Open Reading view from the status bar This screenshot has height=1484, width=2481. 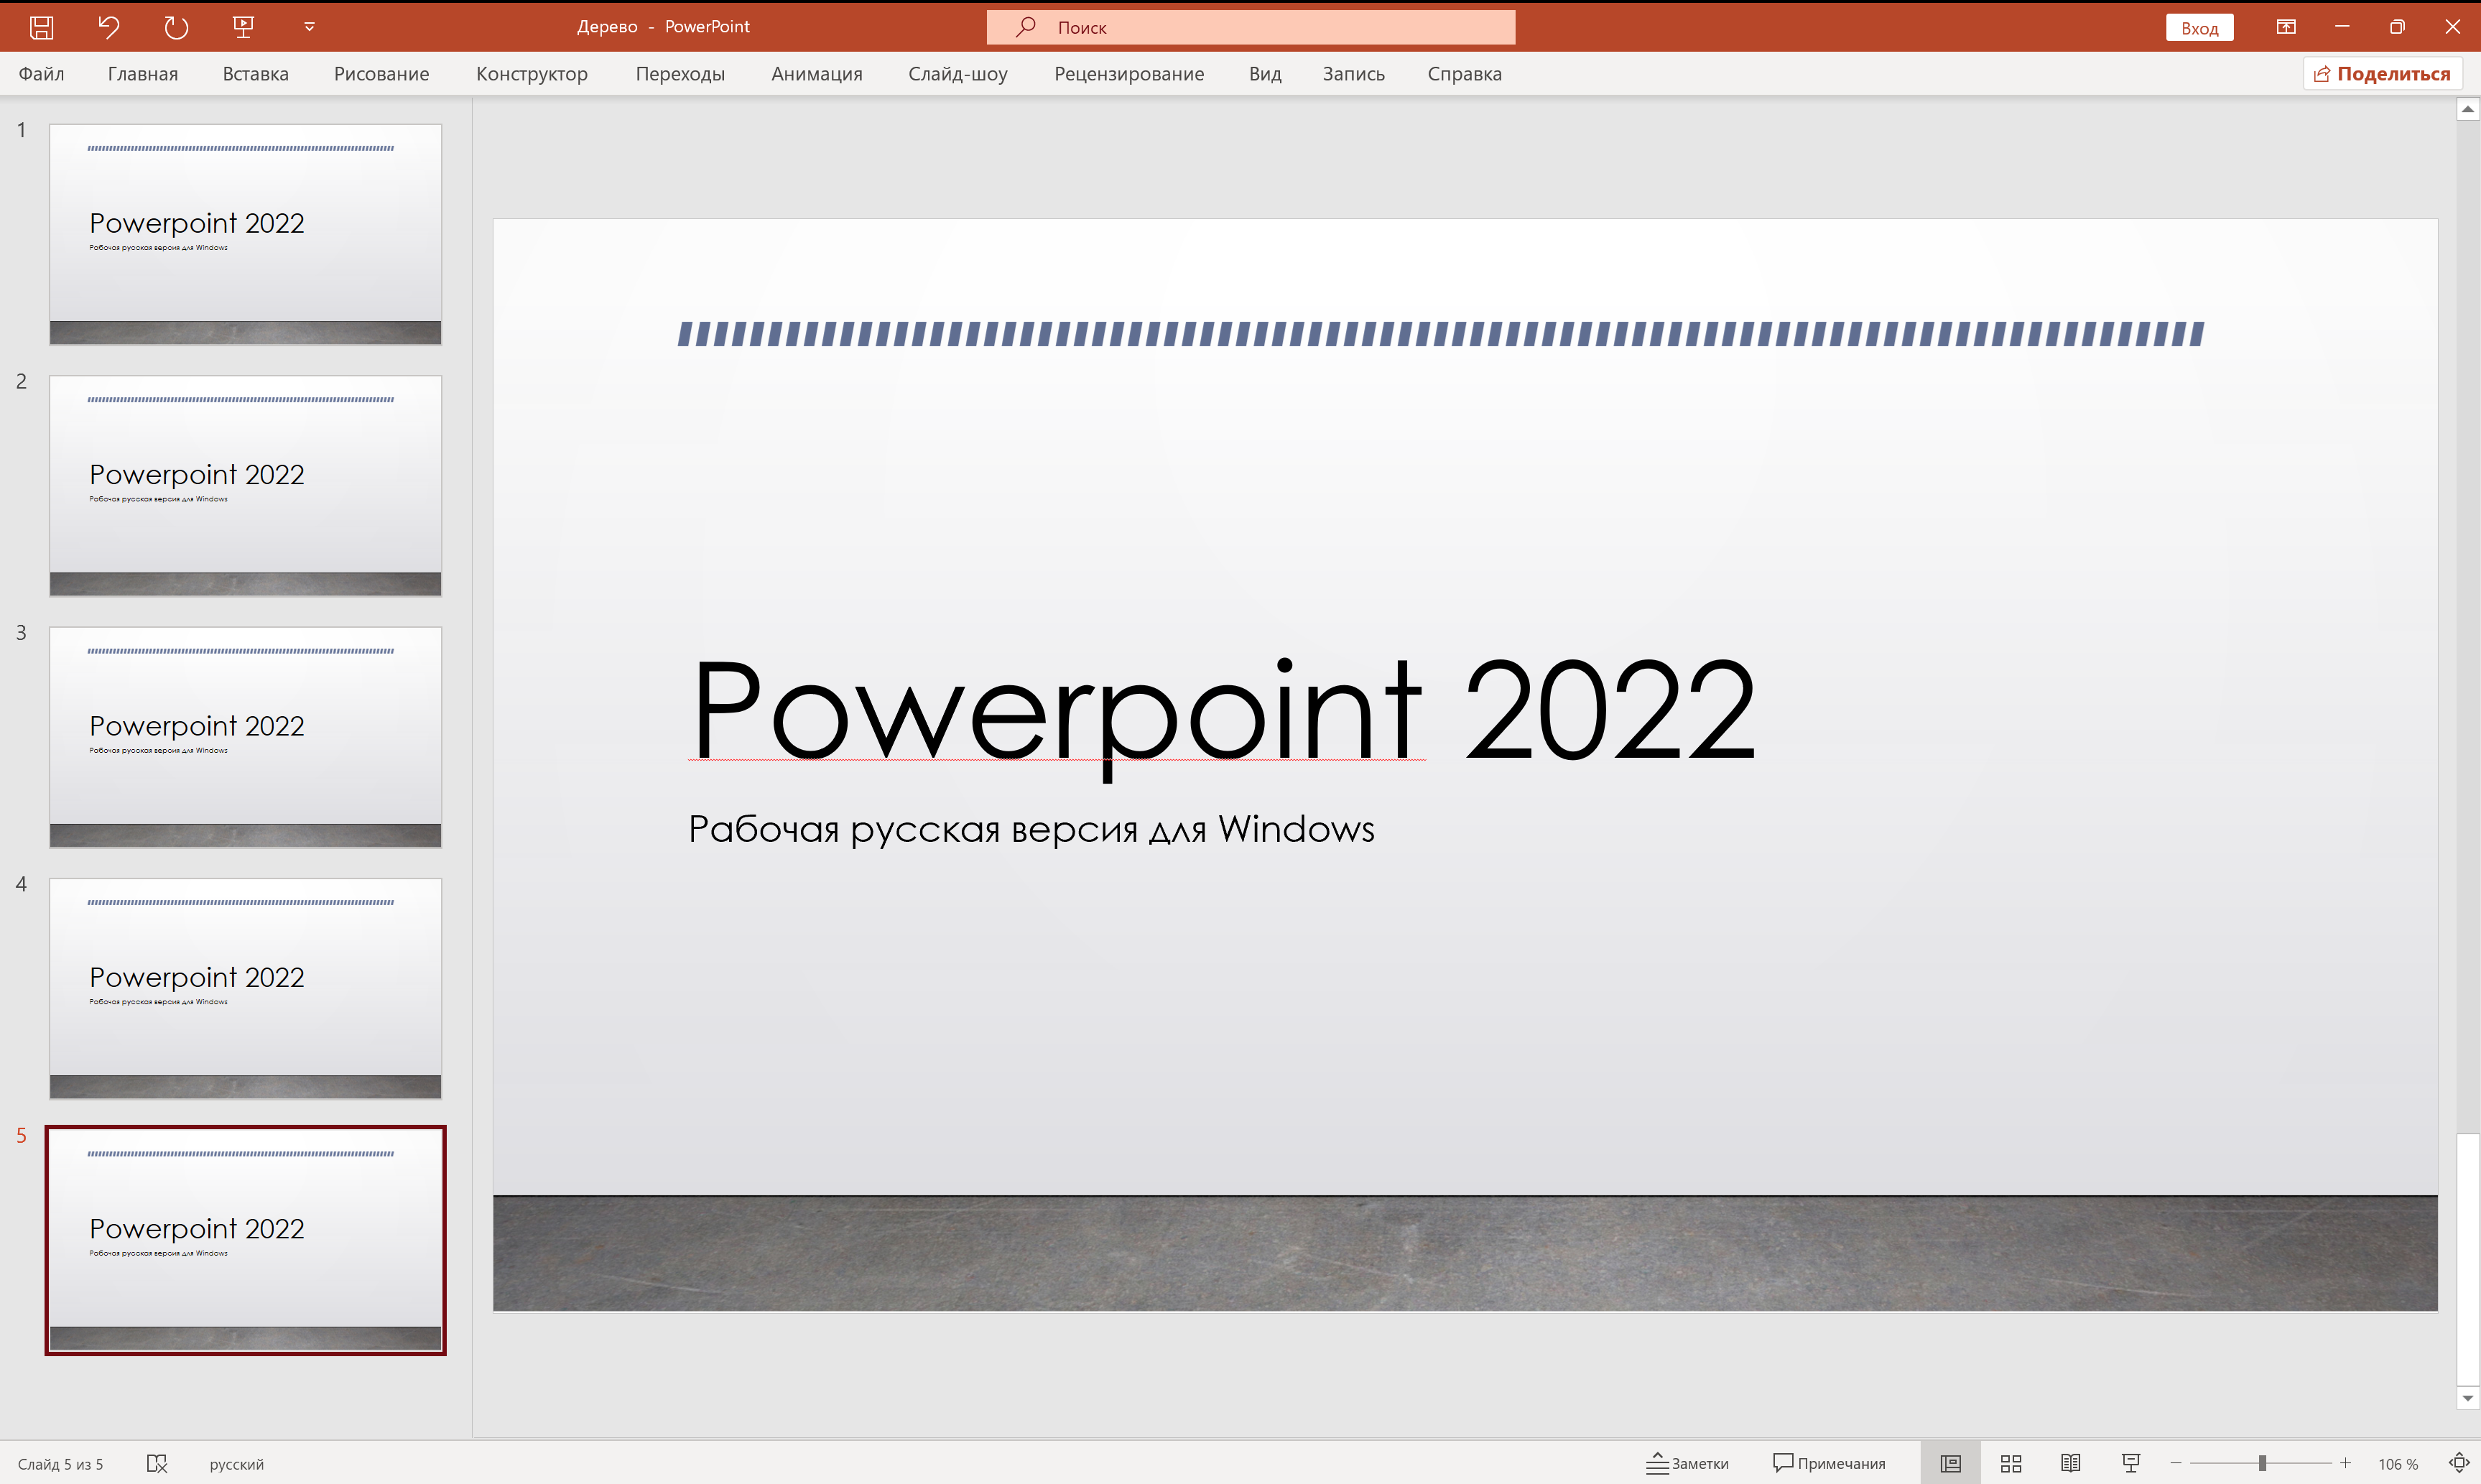[2071, 1463]
